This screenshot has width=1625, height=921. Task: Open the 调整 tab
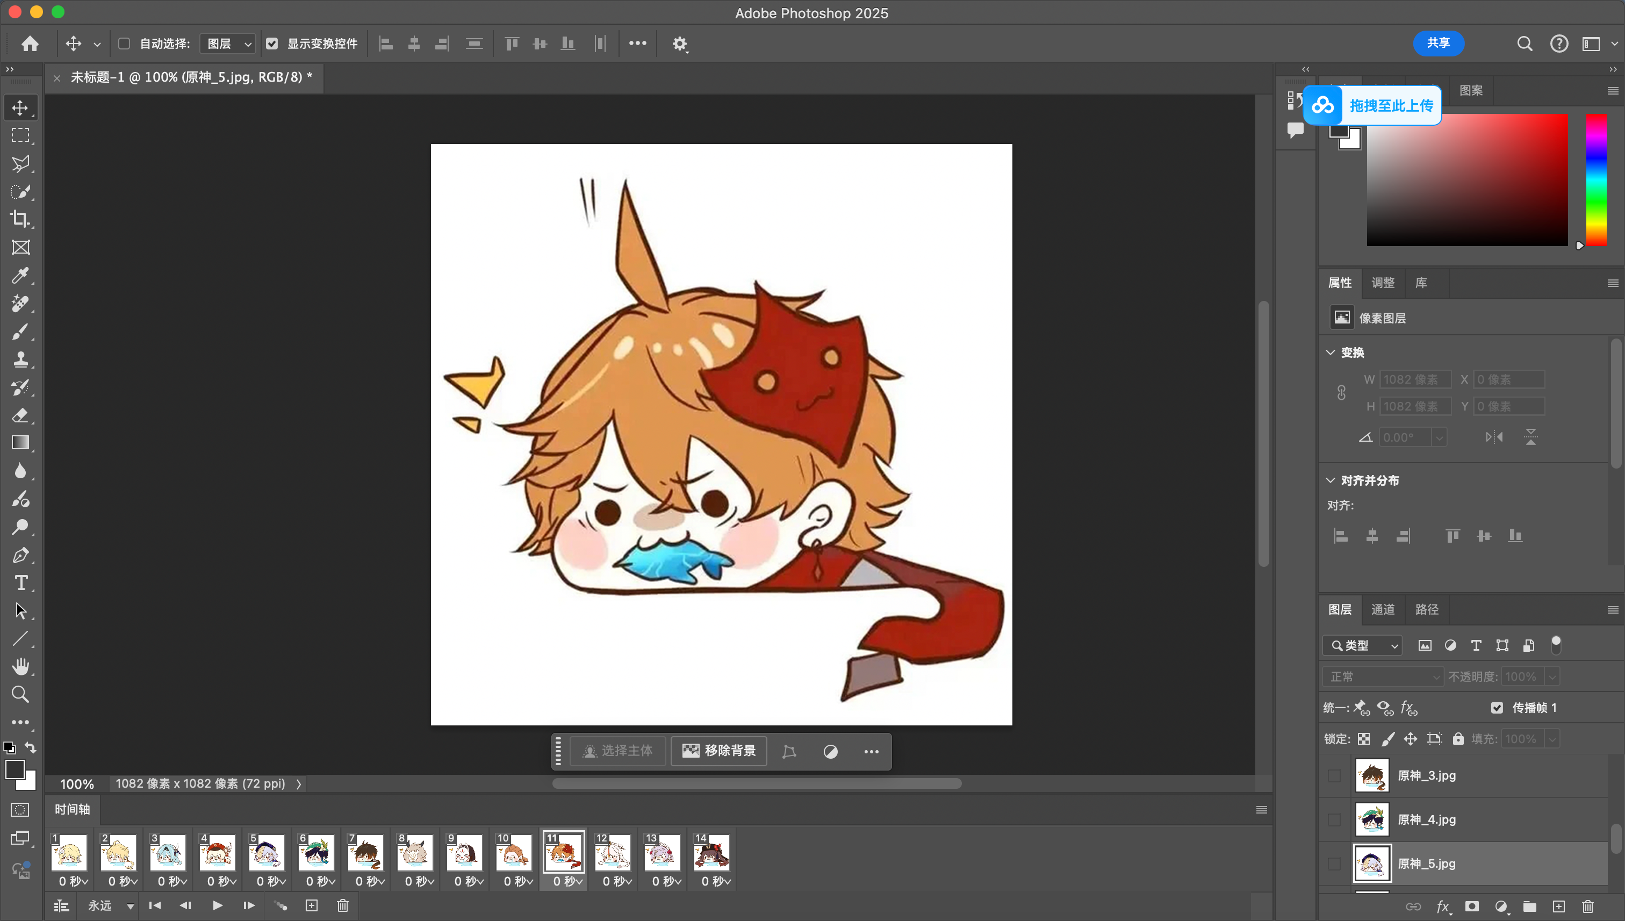tap(1383, 283)
